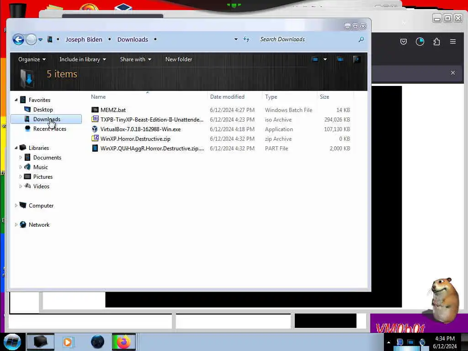The width and height of the screenshot is (468, 351).
Task: Click the 'Windows Batch File' type cell
Action: tap(289, 110)
